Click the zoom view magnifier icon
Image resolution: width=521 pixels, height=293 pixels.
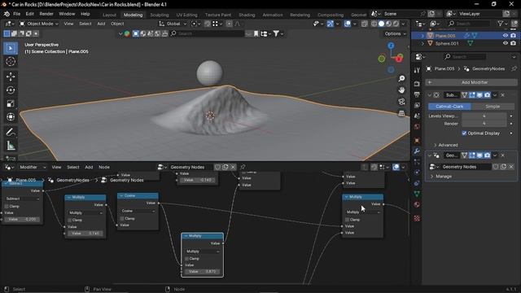[401, 78]
